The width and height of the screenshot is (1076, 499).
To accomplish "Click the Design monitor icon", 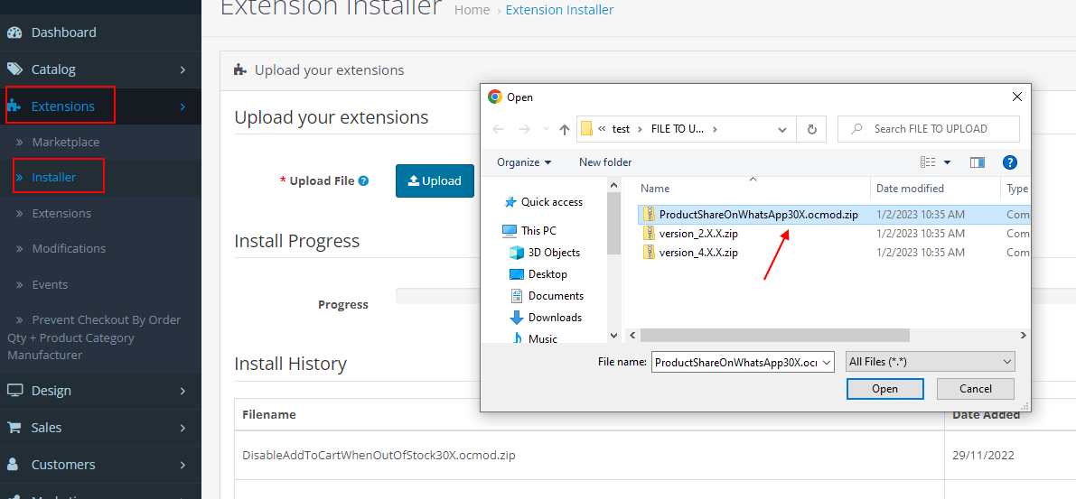I will (x=14, y=391).
